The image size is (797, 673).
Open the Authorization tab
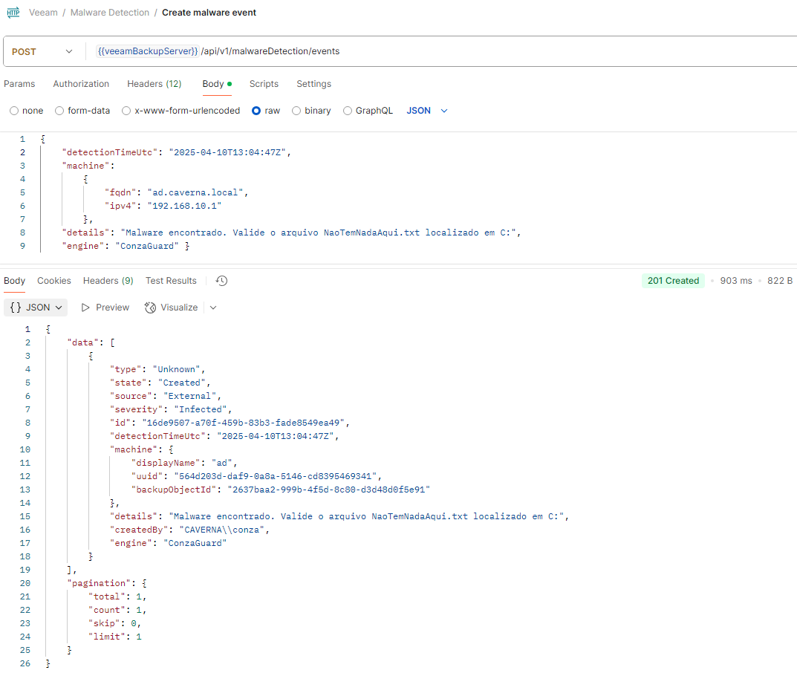81,84
